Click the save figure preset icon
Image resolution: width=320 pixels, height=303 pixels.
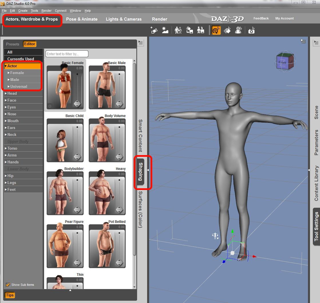(201, 30)
